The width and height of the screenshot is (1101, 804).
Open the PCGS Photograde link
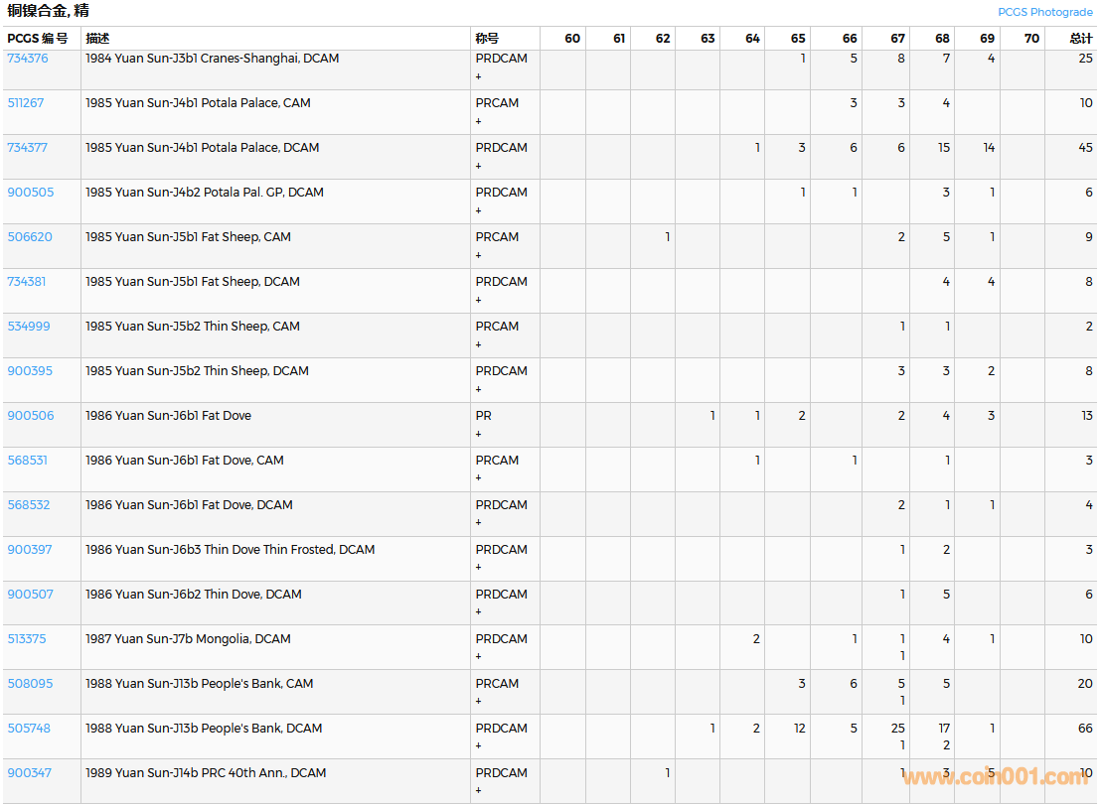click(x=1045, y=12)
